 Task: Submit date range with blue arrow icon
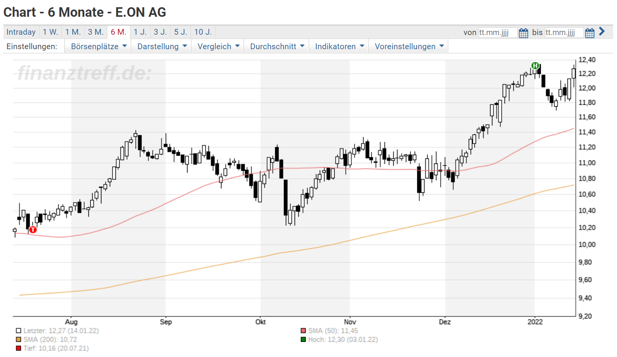[x=602, y=31]
